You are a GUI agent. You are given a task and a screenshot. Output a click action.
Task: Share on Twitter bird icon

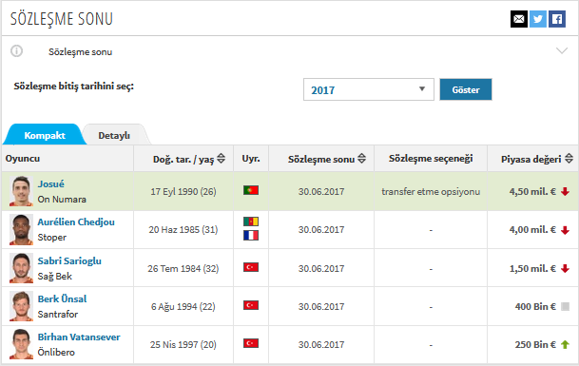[x=538, y=19]
